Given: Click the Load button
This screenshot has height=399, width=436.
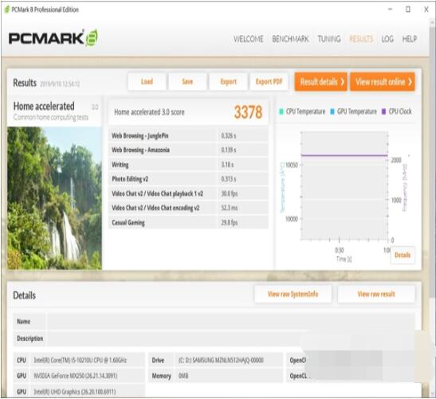Looking at the screenshot, I should (x=147, y=82).
